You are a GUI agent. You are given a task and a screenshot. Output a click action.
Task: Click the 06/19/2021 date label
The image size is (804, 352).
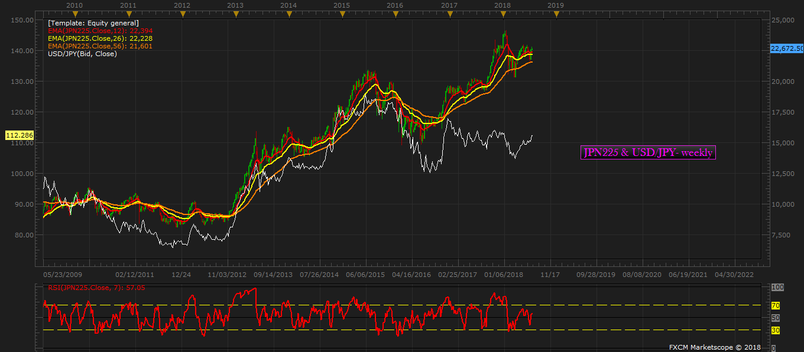[688, 275]
